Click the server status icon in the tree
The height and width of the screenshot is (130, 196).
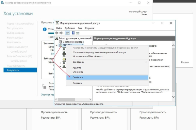(x=60, y=42)
